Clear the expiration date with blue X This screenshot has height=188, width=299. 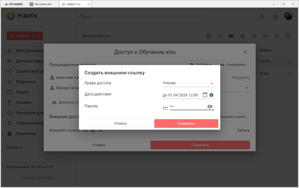point(211,95)
